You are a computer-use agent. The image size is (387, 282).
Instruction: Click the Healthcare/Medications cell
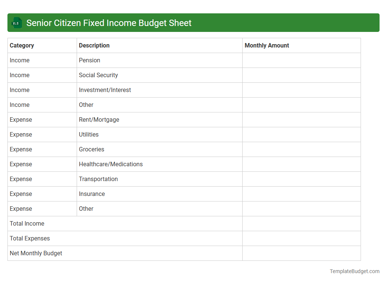[x=110, y=164]
